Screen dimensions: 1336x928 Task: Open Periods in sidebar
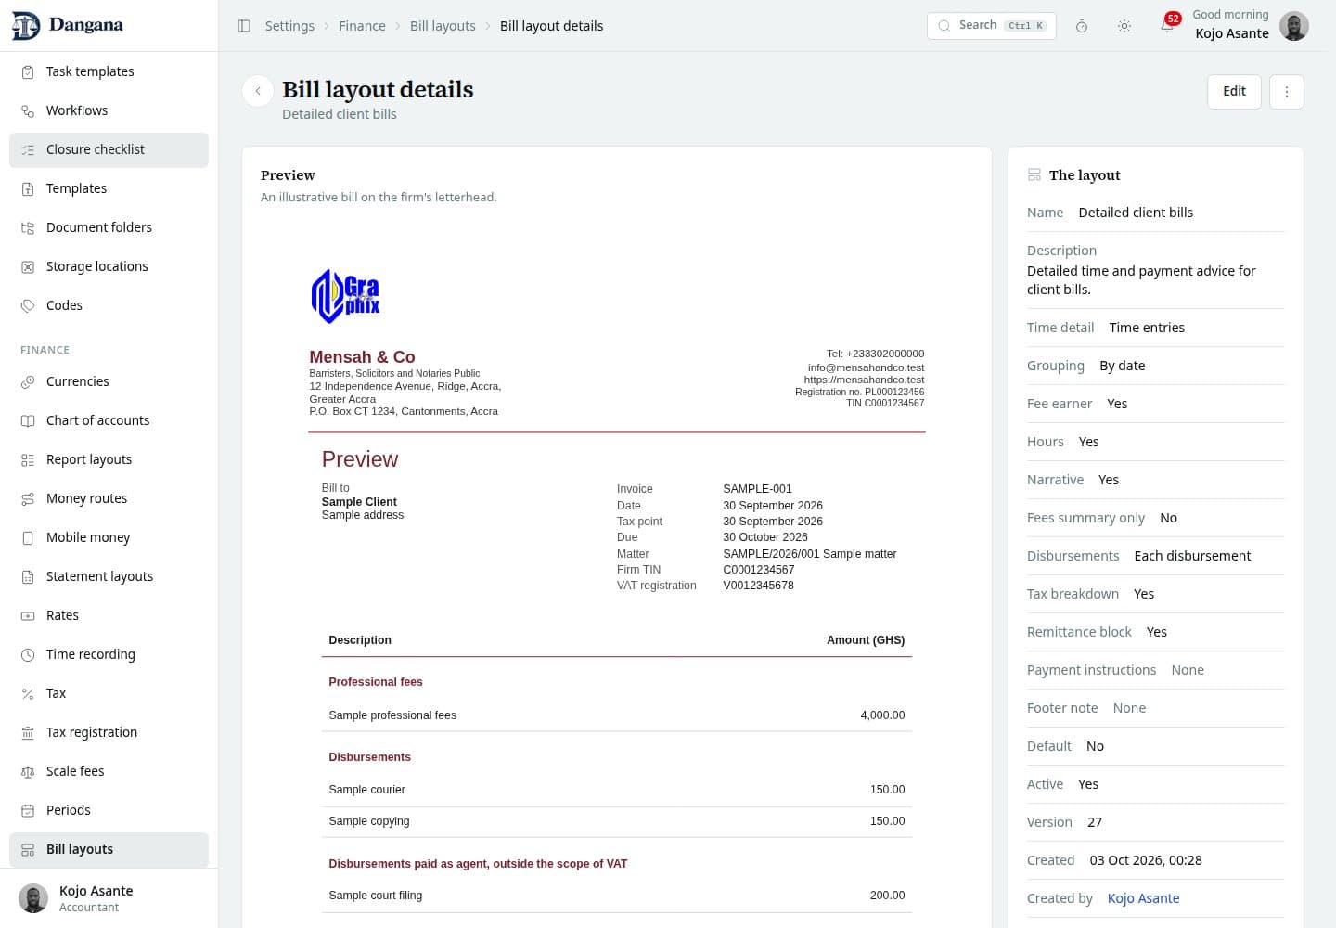pyautogui.click(x=109, y=810)
